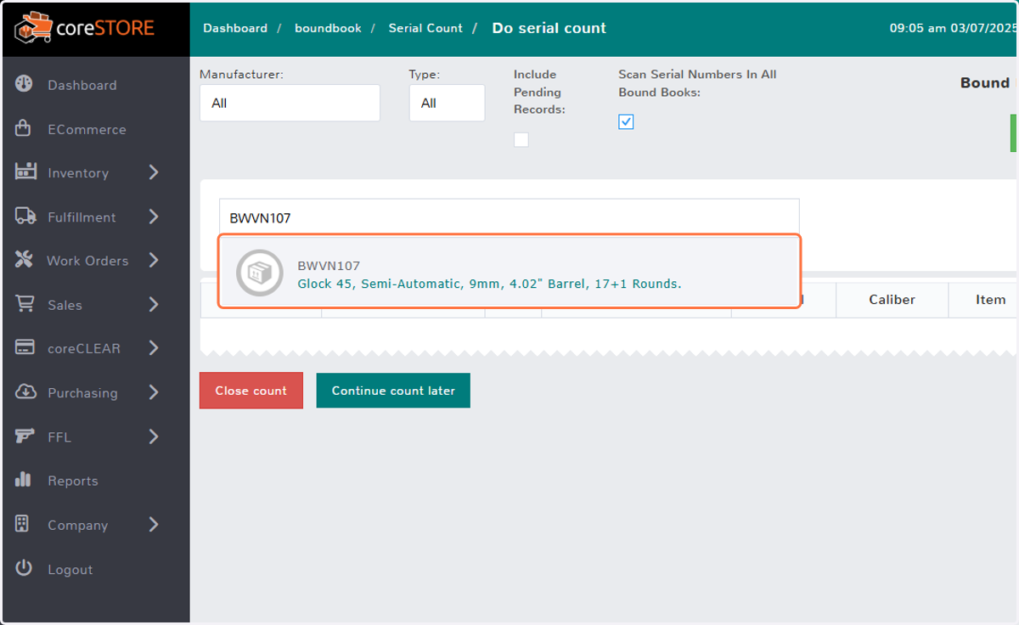1019x625 pixels.
Task: Click the Caliber column header
Action: click(892, 300)
